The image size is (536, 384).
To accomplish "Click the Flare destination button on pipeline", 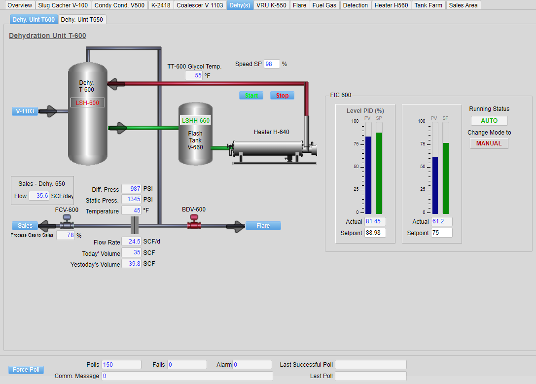I will click(x=263, y=226).
